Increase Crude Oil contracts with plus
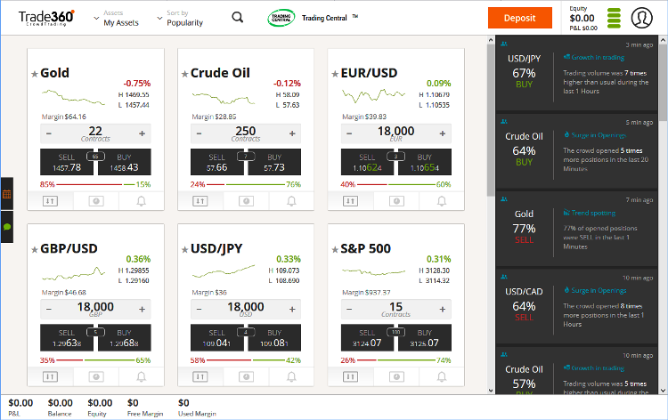The width and height of the screenshot is (668, 420). [292, 133]
